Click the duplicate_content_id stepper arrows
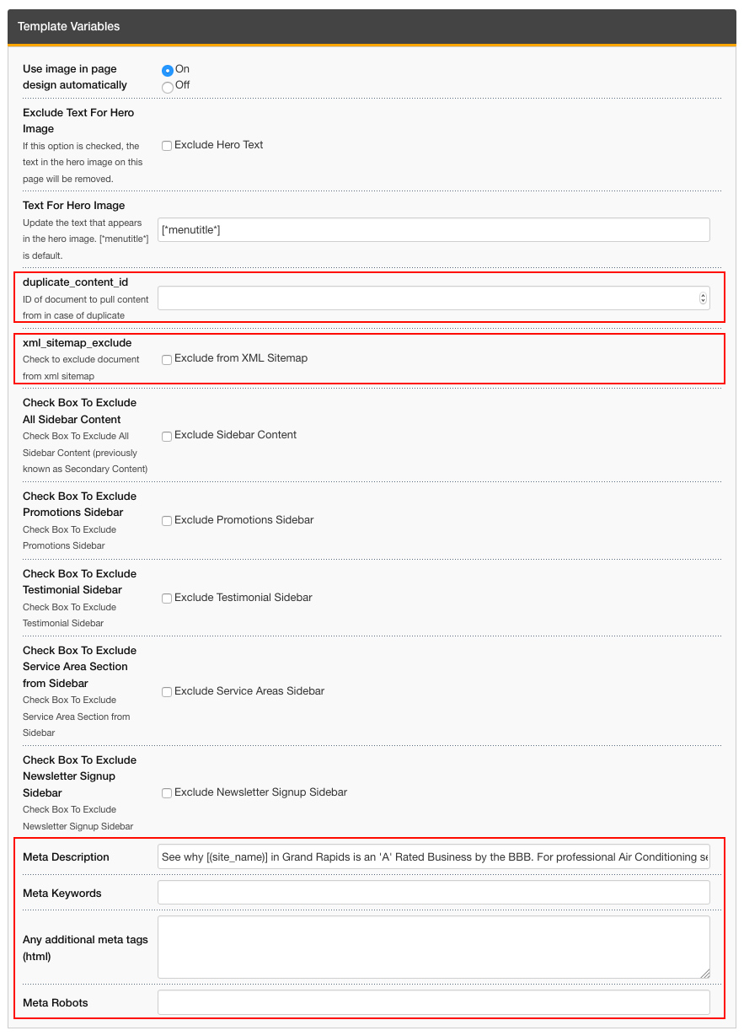This screenshot has height=1036, width=744. [703, 298]
